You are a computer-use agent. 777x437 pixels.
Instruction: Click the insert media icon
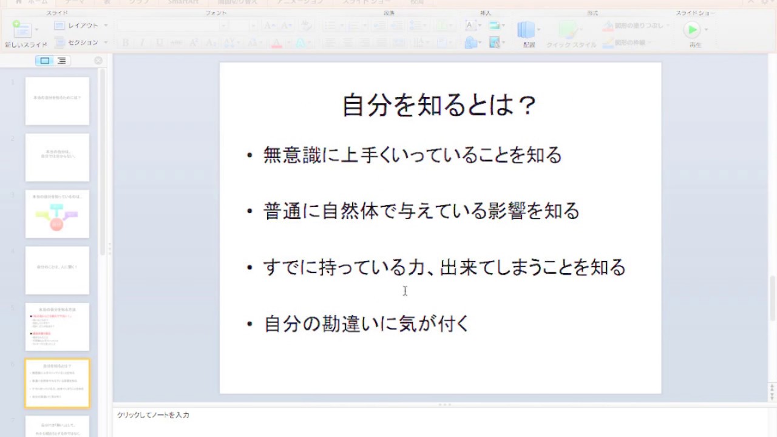[x=495, y=42]
